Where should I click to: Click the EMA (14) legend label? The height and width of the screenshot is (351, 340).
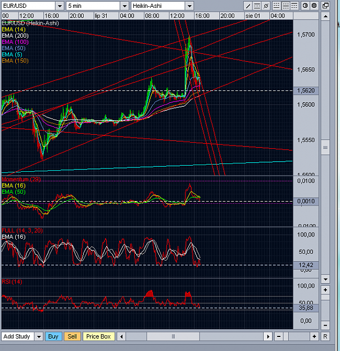pos(13,29)
